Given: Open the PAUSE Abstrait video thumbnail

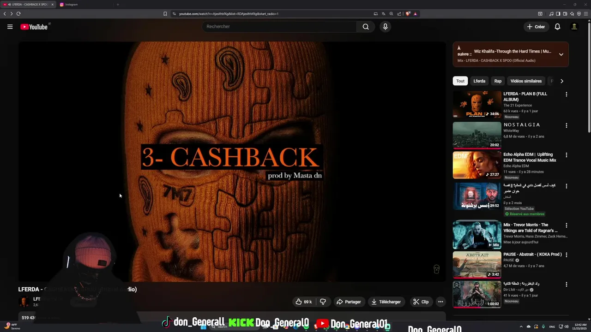Looking at the screenshot, I should click(x=477, y=265).
